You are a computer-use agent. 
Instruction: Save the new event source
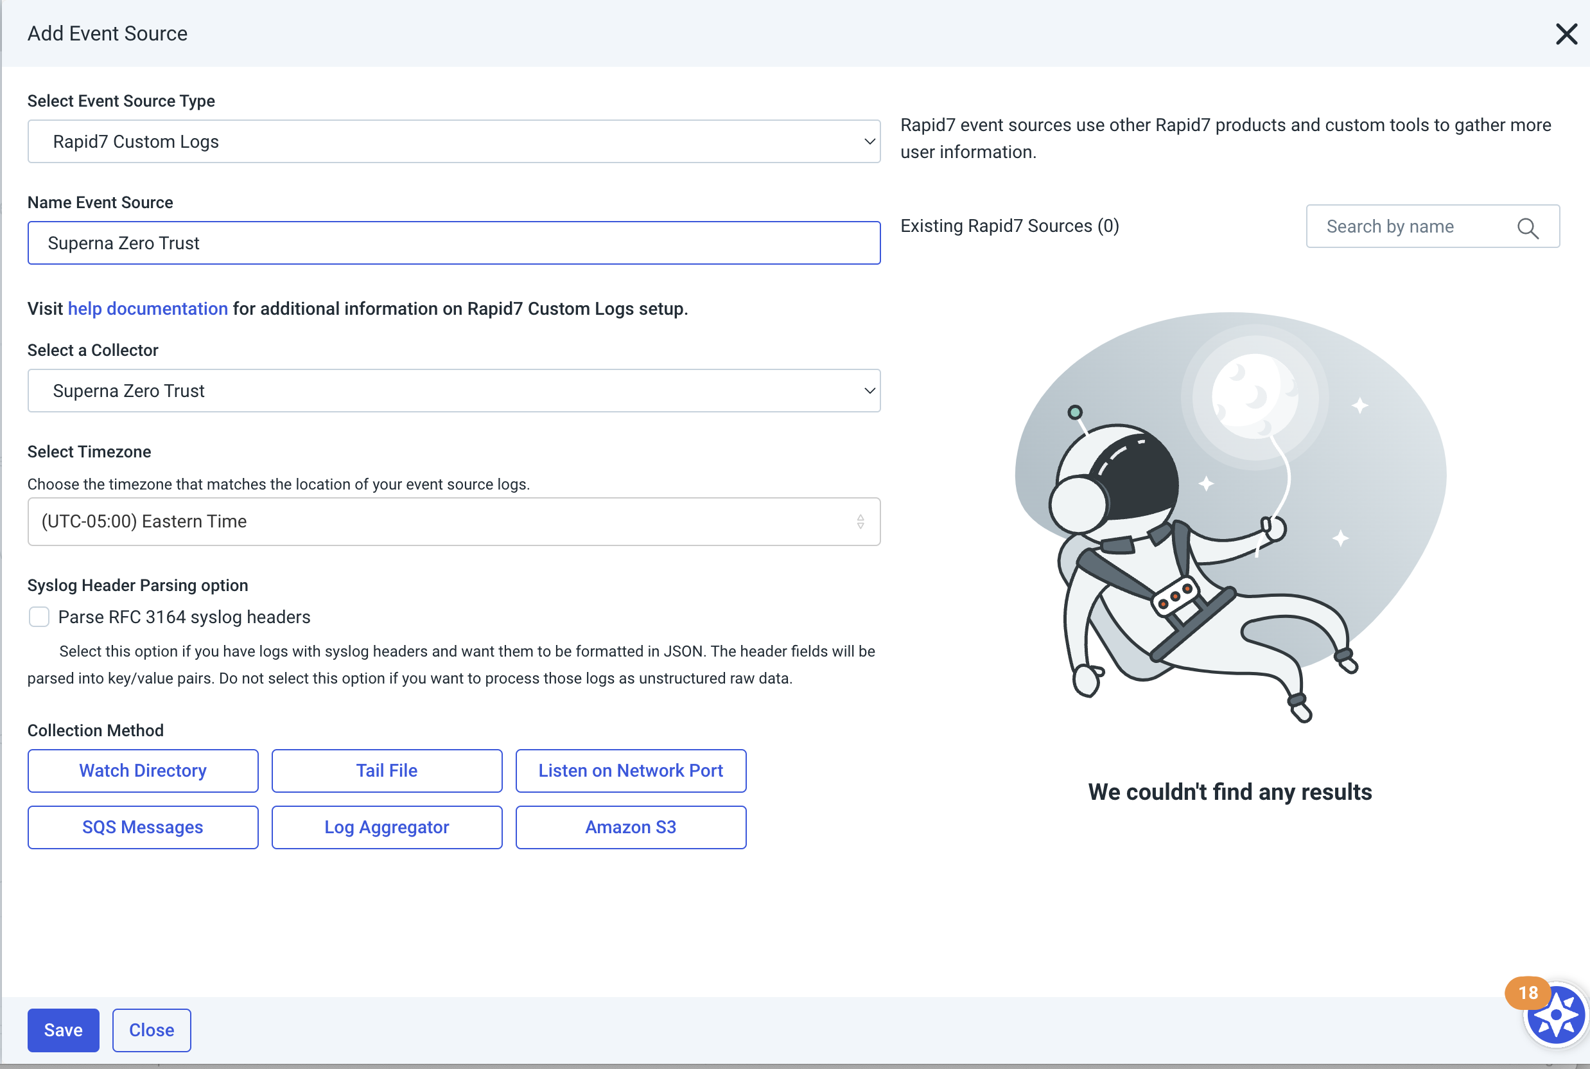click(x=64, y=1029)
